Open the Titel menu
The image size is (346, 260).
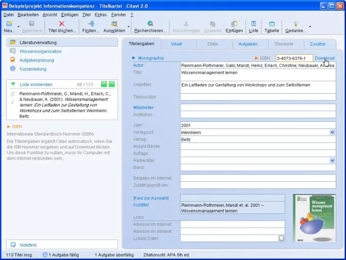(86, 15)
